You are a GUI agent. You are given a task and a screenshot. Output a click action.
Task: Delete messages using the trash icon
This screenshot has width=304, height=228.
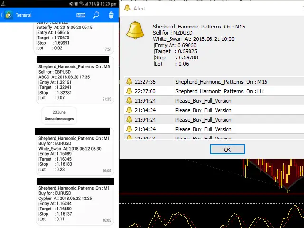111,15
